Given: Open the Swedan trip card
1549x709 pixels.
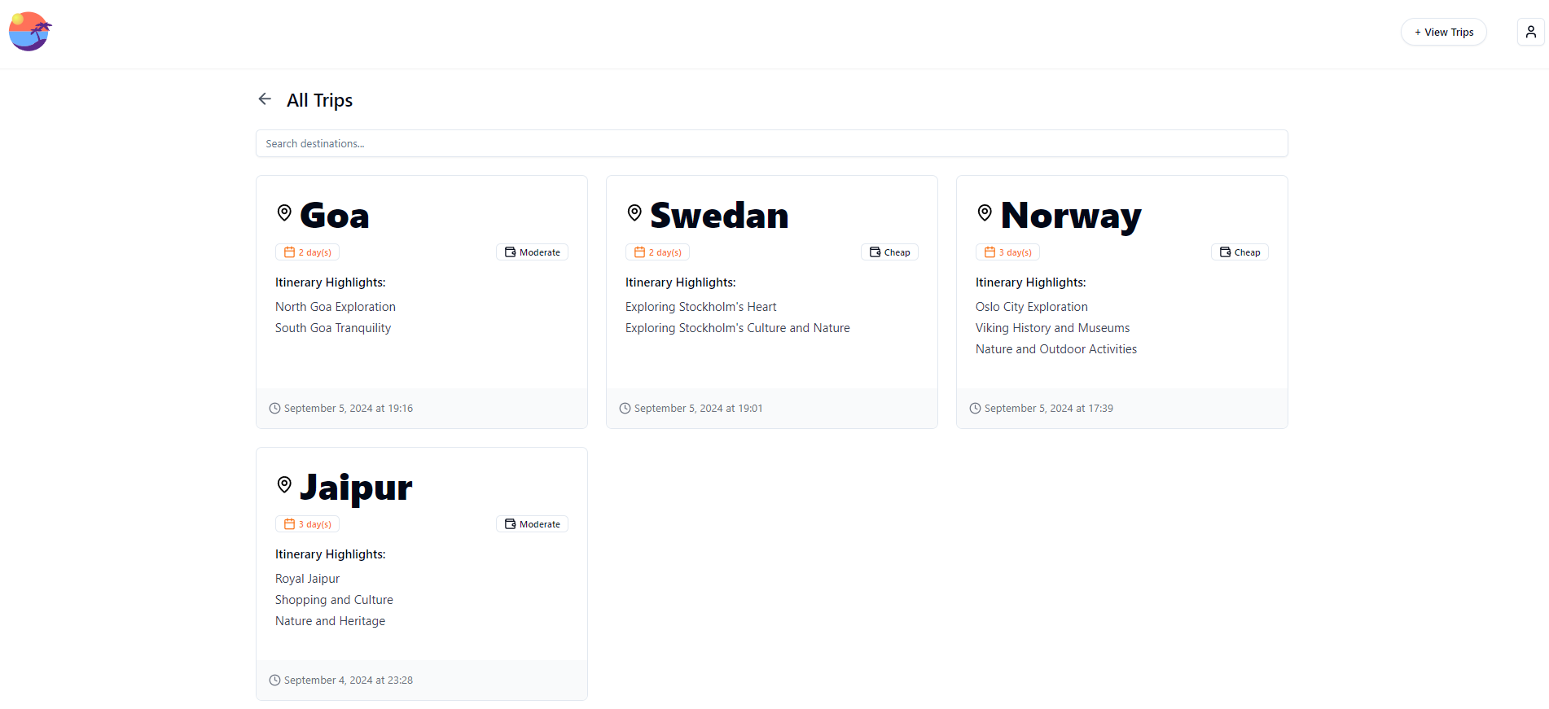Looking at the screenshot, I should (x=771, y=301).
